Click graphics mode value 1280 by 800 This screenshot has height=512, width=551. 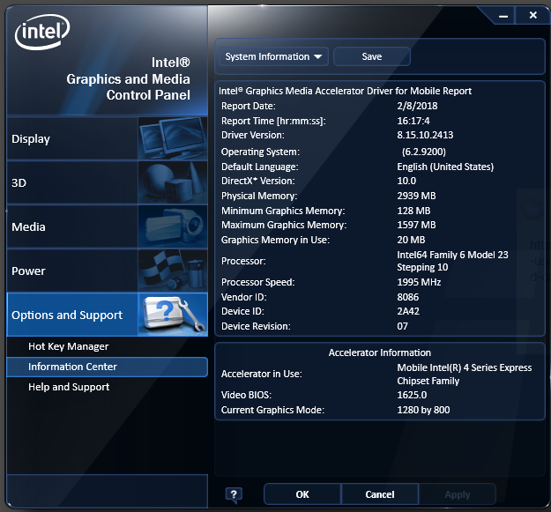[x=423, y=410]
